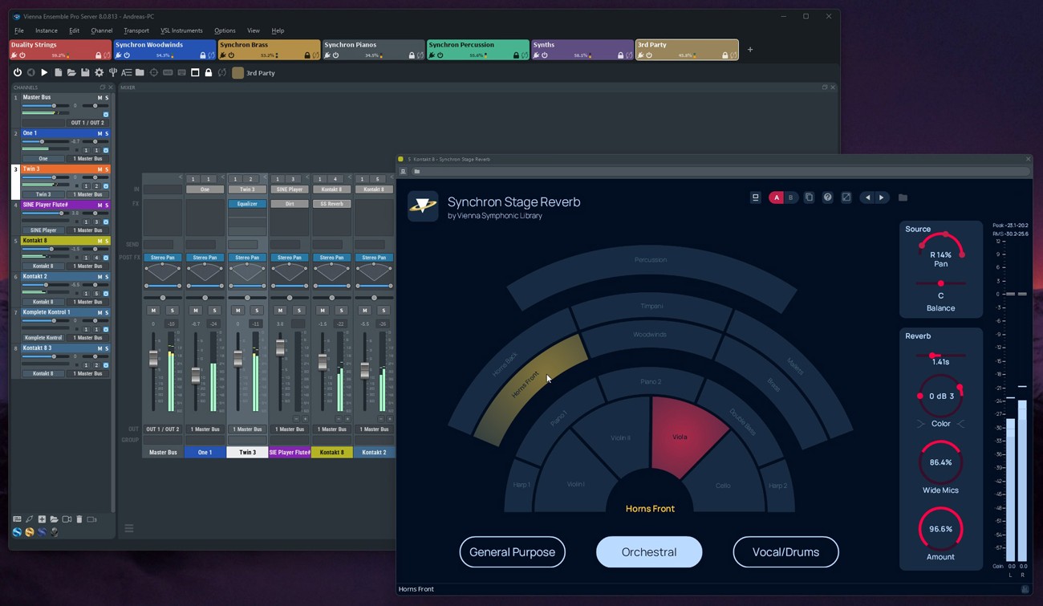
Task: Go to the next preset with the right arrow
Action: [882, 197]
